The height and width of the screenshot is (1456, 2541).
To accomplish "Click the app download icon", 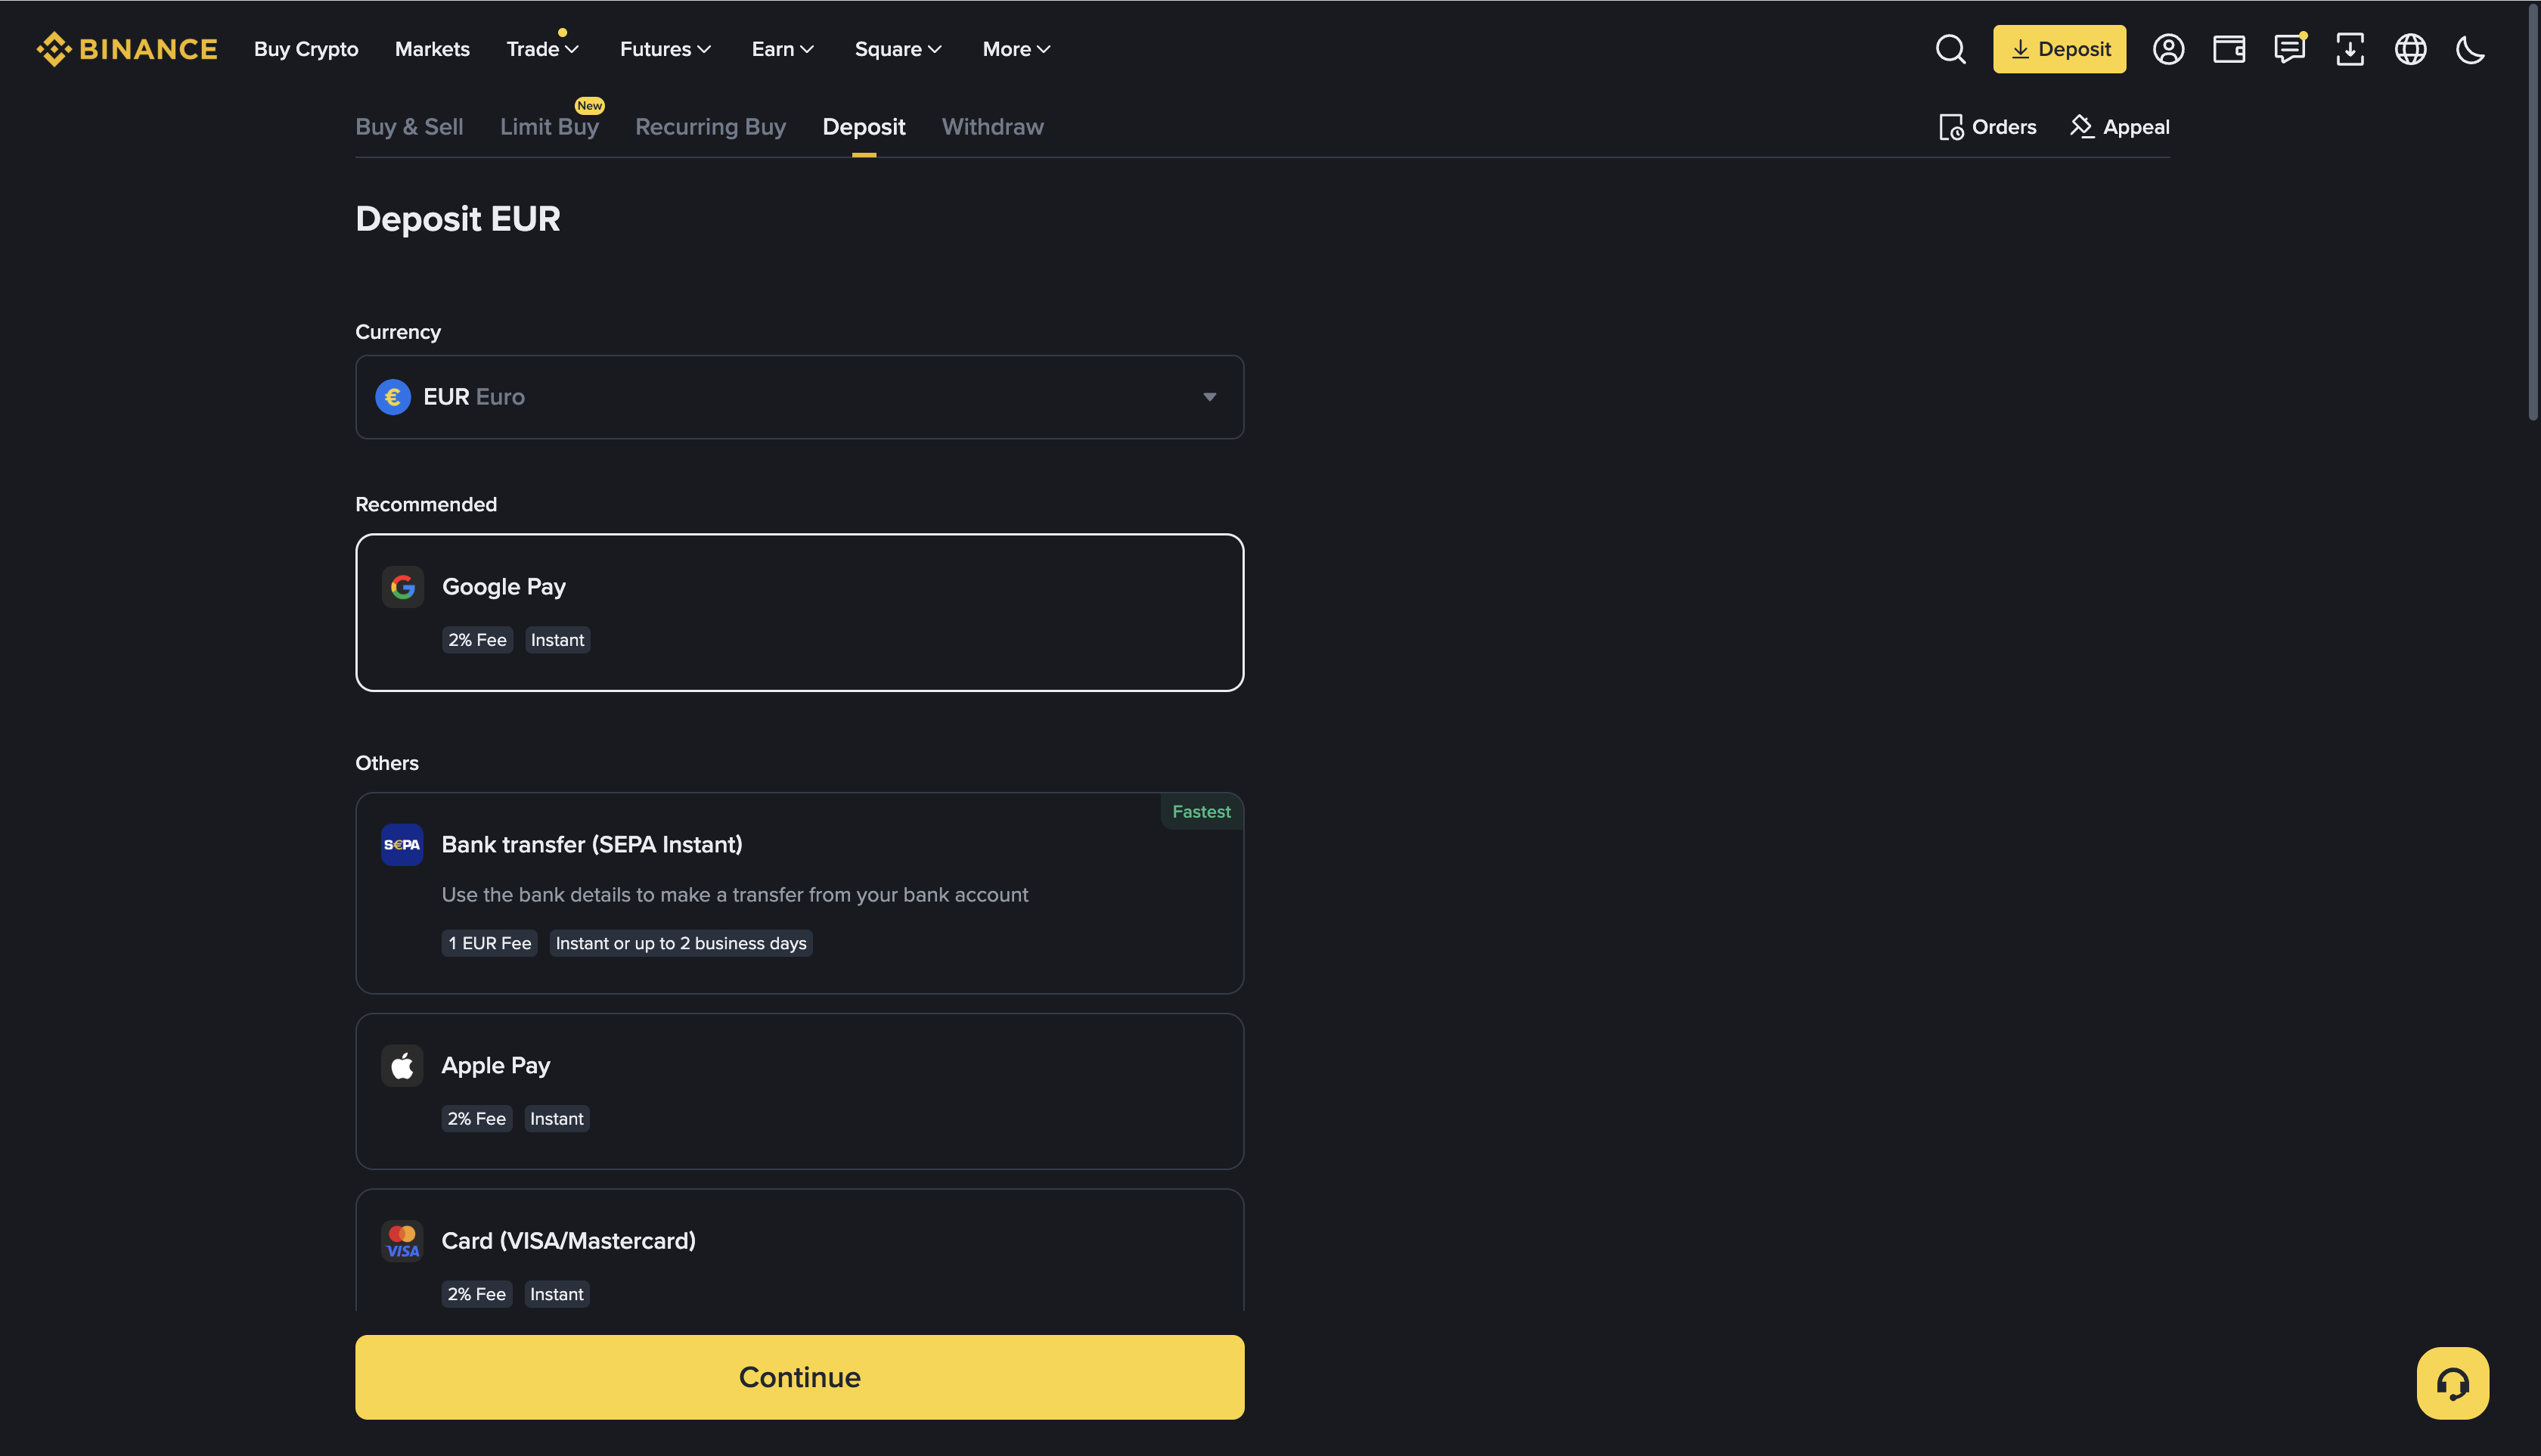I will click(2350, 49).
